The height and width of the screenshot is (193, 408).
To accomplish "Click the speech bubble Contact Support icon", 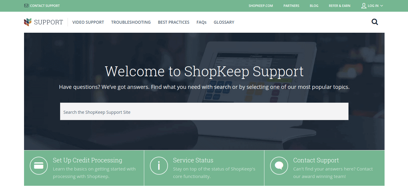I will click(x=279, y=166).
